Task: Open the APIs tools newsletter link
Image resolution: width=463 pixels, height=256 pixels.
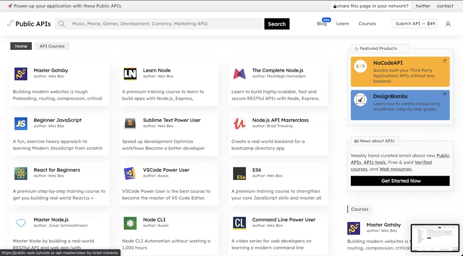Action: (x=374, y=162)
